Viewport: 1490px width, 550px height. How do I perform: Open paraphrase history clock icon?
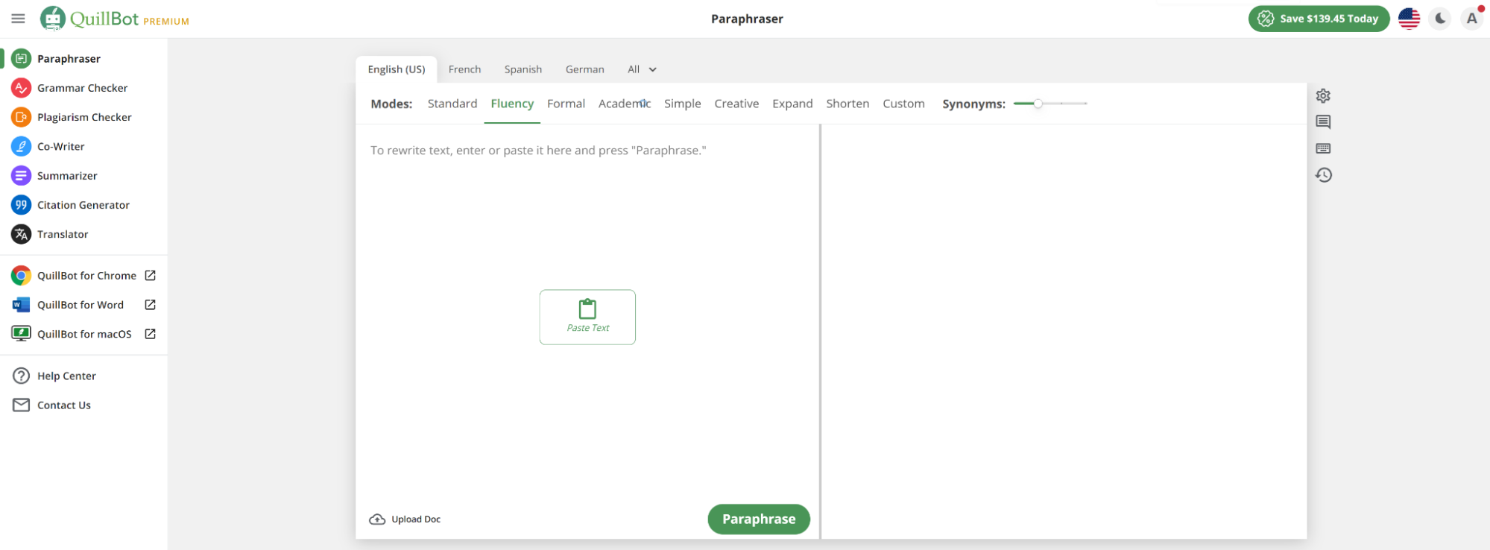tap(1323, 175)
